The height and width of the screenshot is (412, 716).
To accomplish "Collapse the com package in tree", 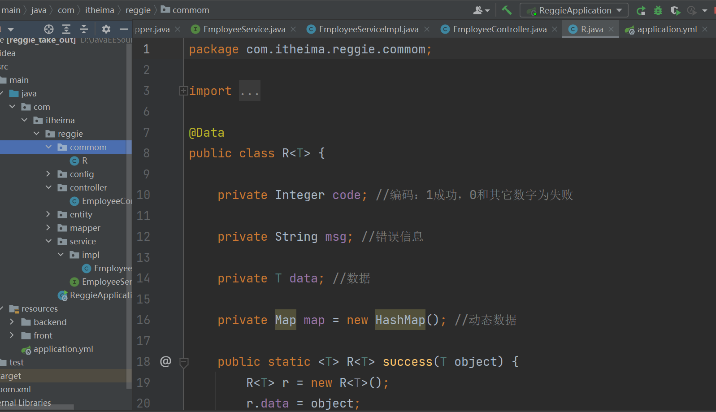I will tap(13, 107).
